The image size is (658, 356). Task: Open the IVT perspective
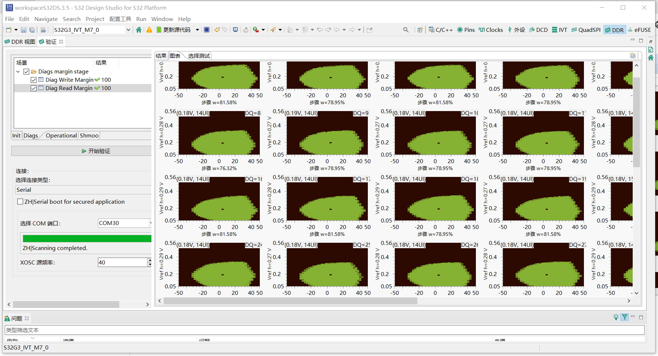pos(559,30)
